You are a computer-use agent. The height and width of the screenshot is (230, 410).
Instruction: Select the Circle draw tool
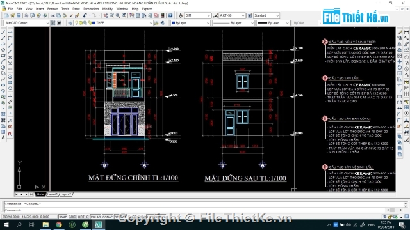click(3, 68)
